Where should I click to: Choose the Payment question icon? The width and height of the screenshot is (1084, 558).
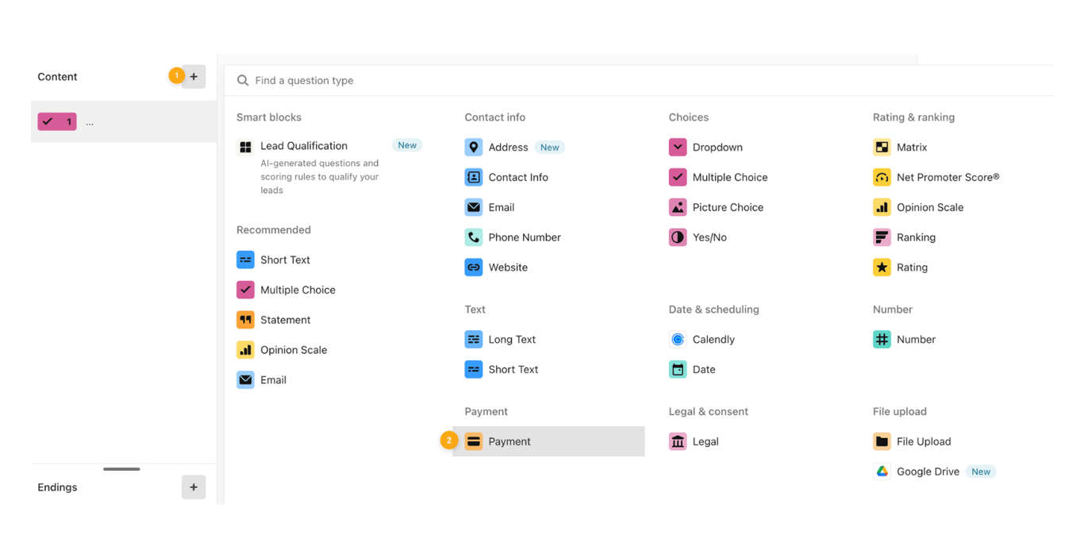pyautogui.click(x=474, y=441)
